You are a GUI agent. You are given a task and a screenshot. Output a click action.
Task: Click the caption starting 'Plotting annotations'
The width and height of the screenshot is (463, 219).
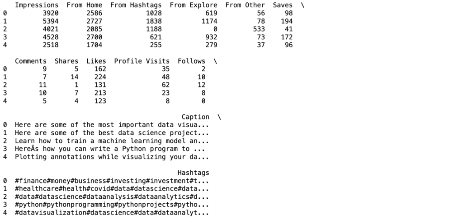point(112,157)
